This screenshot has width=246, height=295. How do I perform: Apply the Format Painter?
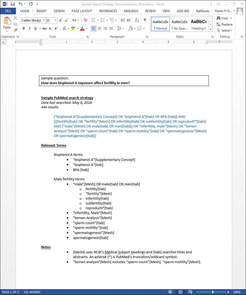click(x=15, y=30)
